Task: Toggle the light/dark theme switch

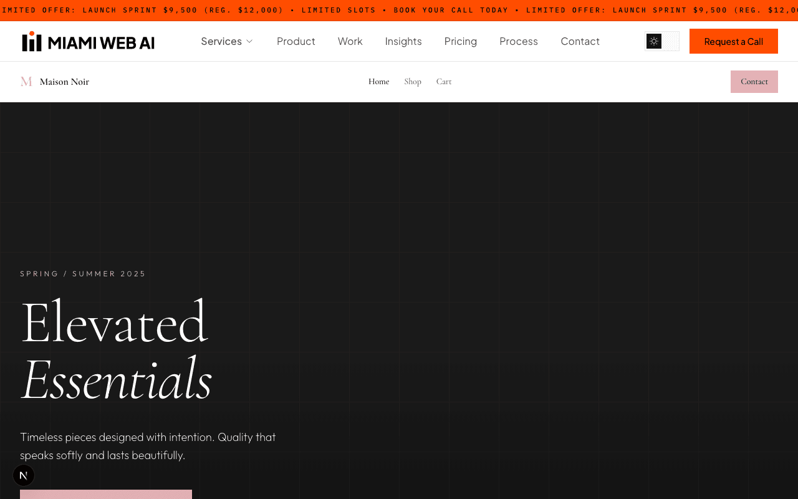Action: coord(662,42)
